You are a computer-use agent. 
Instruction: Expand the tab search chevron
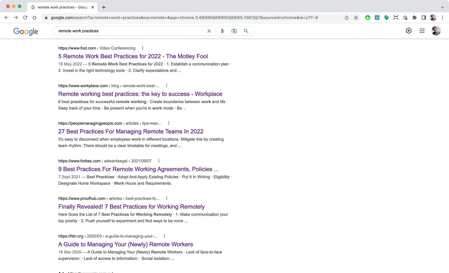443,7
